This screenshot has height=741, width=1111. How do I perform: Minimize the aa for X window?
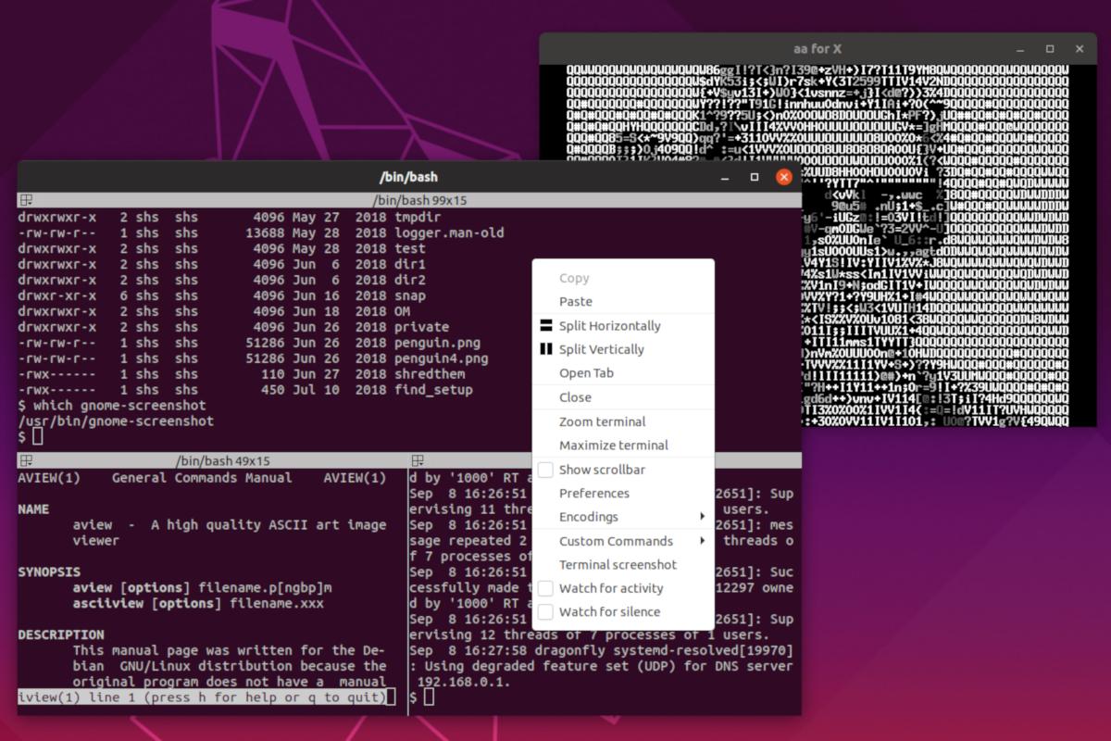coord(1019,49)
